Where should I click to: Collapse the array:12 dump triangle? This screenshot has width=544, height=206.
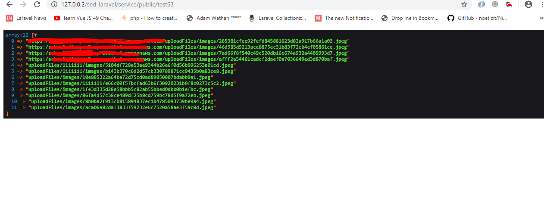click(35, 35)
